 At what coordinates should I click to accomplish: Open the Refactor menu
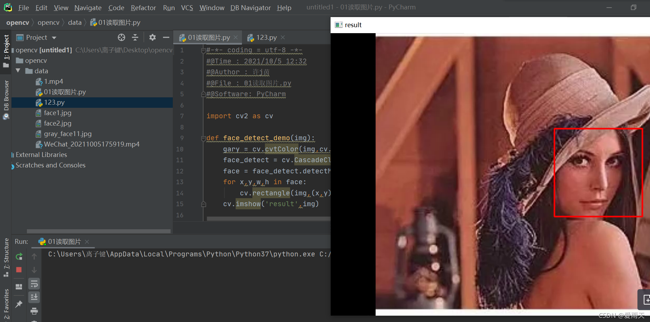tap(143, 8)
